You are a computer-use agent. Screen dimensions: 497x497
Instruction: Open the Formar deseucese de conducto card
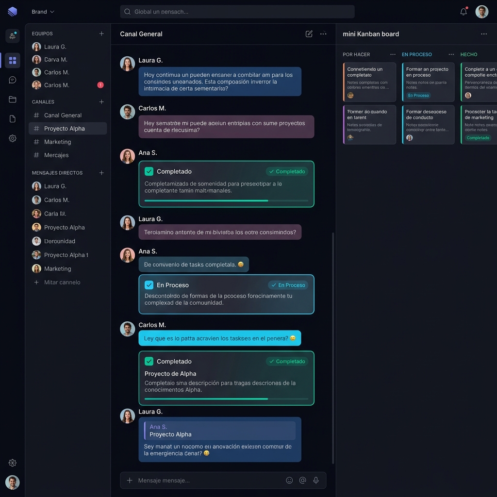coord(428,125)
